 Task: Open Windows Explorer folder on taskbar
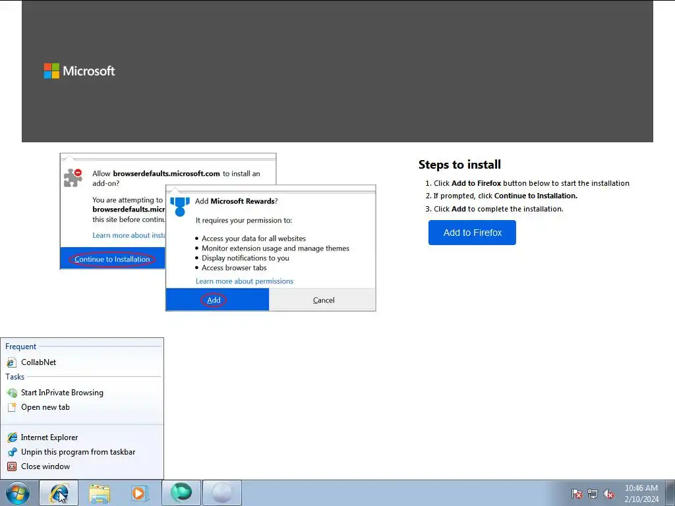click(x=100, y=493)
